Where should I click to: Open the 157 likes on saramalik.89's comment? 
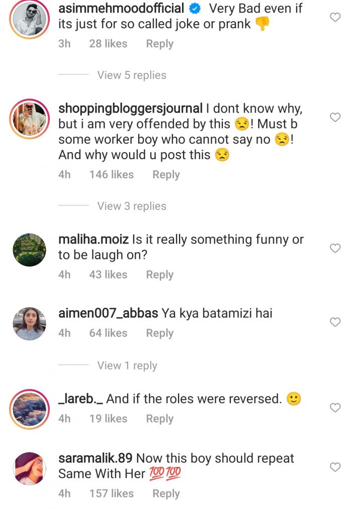[x=112, y=493]
